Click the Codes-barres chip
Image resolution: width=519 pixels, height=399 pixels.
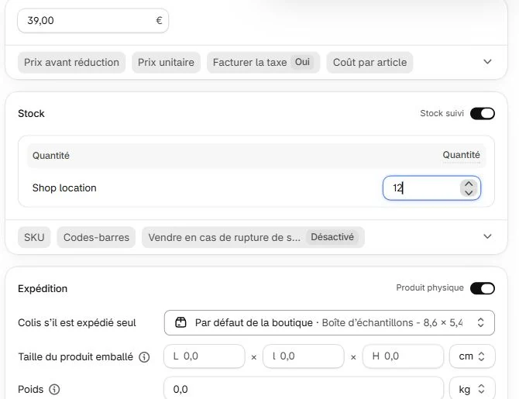pyautogui.click(x=96, y=237)
